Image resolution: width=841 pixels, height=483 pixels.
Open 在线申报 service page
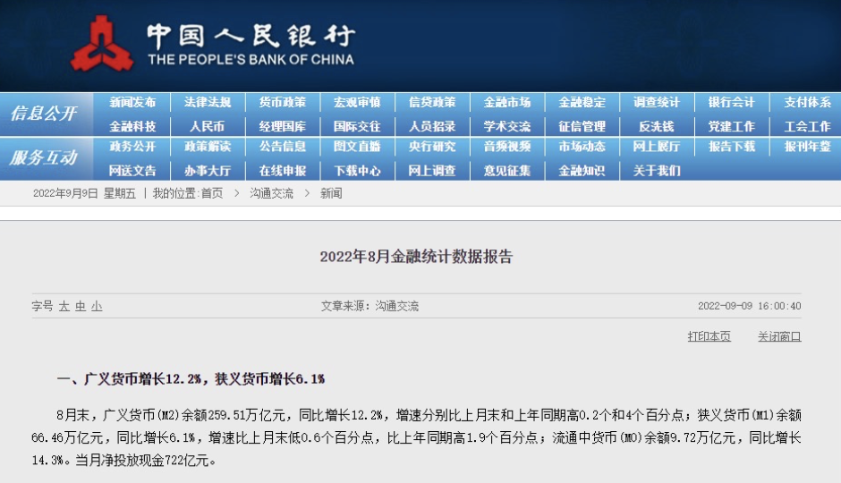pyautogui.click(x=283, y=171)
